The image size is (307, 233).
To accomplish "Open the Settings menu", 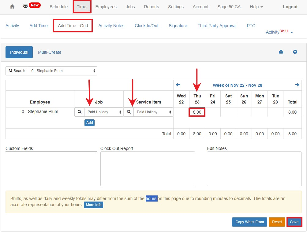I will [x=176, y=7].
